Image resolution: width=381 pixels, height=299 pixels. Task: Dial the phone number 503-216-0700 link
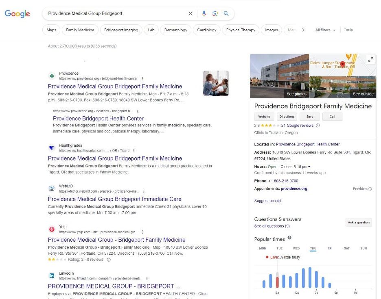click(x=286, y=181)
